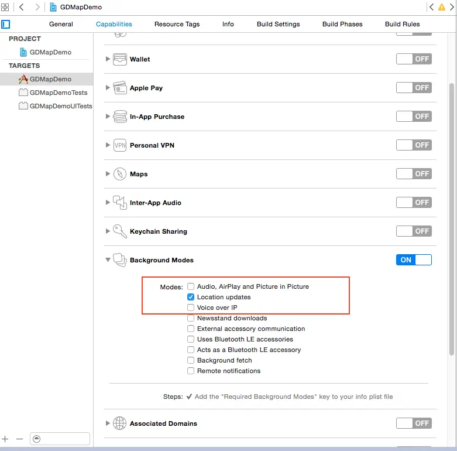The width and height of the screenshot is (457, 451).
Task: Check External accessory communication
Action: (191, 329)
